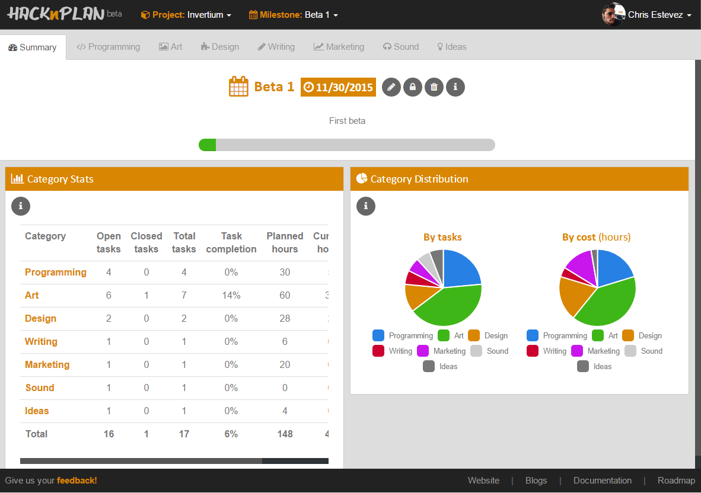Toggle the Art legend in the By tasks chart
Image resolution: width=701 pixels, height=493 pixels.
pos(451,335)
